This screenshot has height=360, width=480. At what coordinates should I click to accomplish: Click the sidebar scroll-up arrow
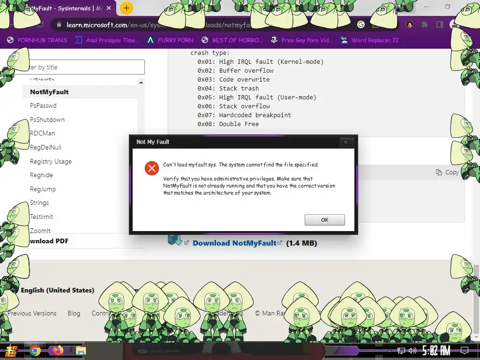click(141, 82)
